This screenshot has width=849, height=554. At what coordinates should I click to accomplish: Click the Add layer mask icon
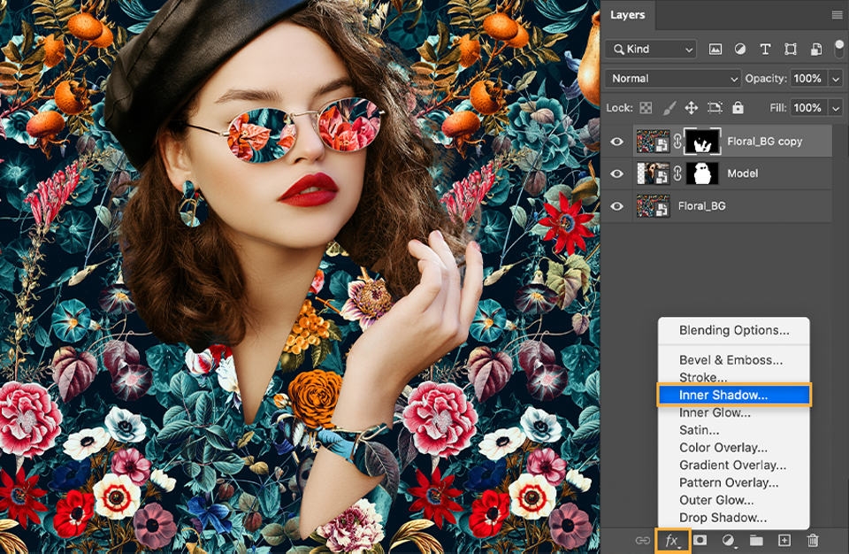point(700,540)
